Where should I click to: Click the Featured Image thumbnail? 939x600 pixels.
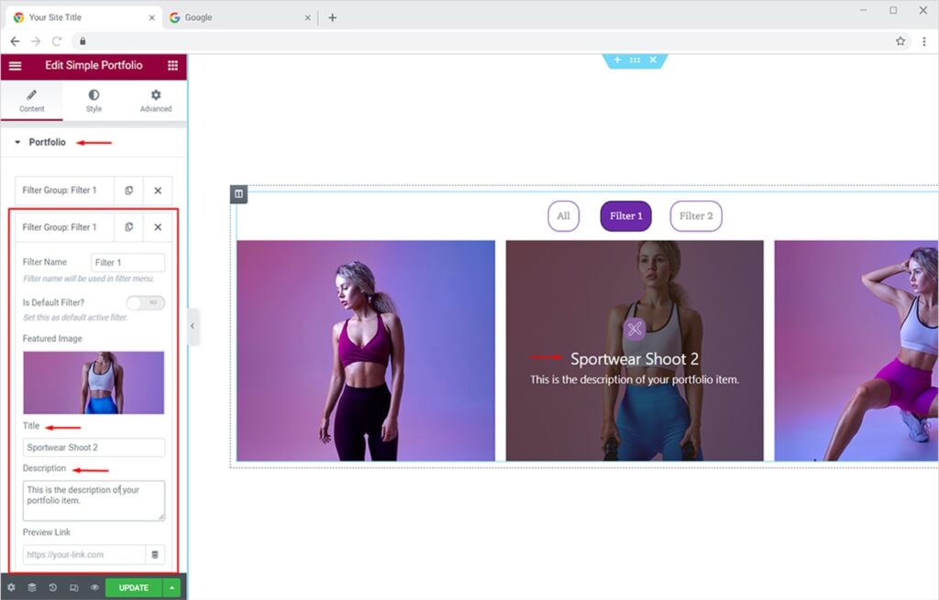[x=94, y=383]
